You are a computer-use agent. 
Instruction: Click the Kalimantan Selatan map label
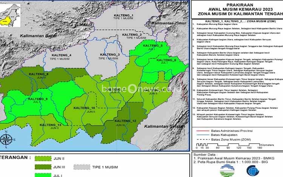click(165, 127)
